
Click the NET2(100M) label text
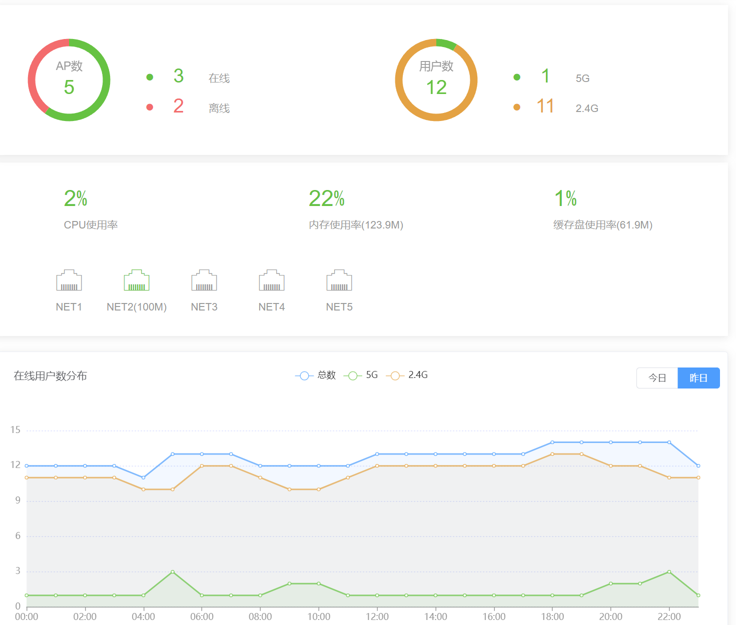coord(137,307)
